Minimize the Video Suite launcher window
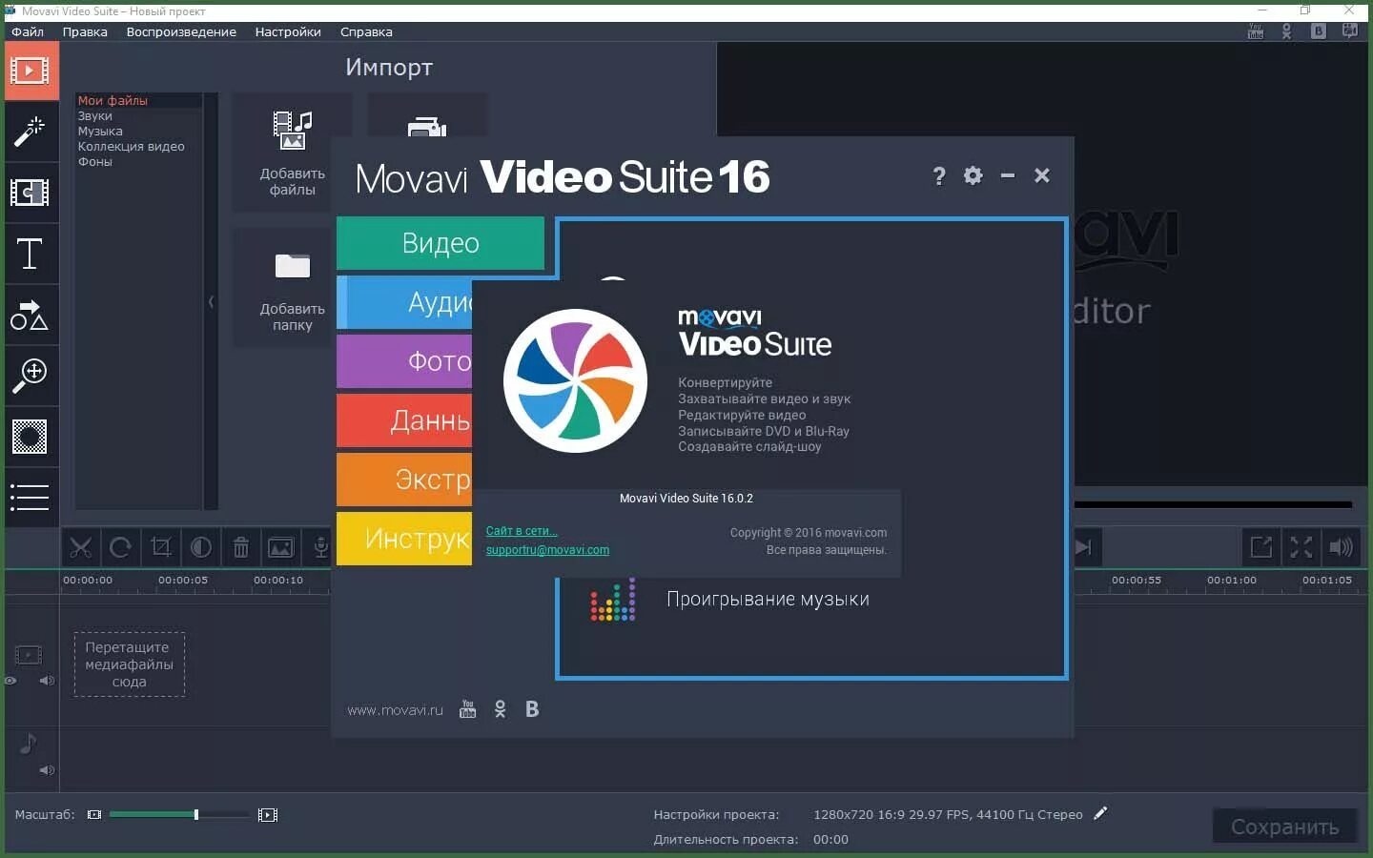 [x=1008, y=175]
